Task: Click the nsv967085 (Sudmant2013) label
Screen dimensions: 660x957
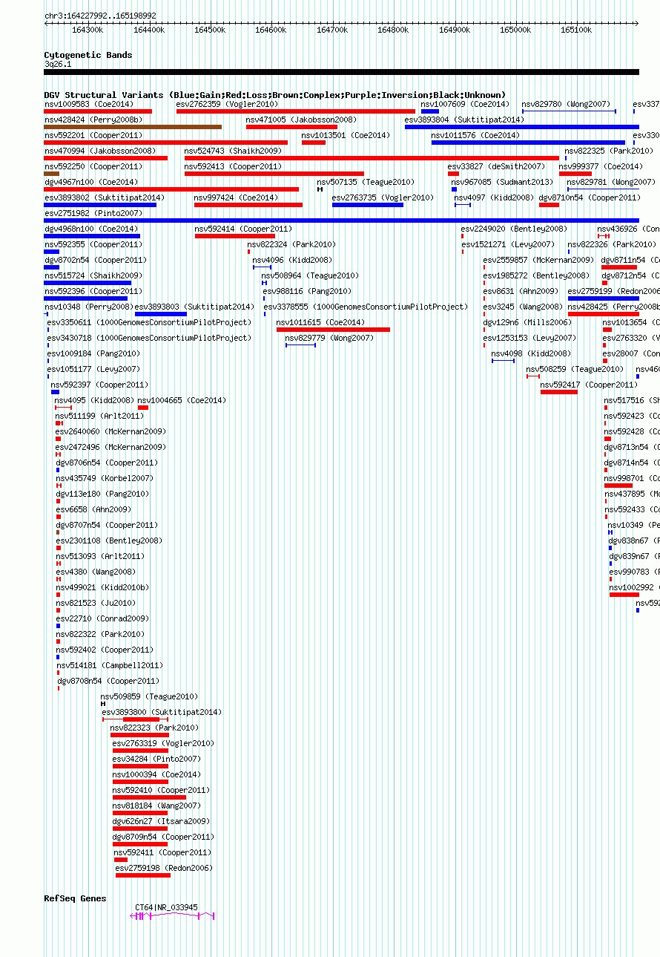Action: point(502,182)
